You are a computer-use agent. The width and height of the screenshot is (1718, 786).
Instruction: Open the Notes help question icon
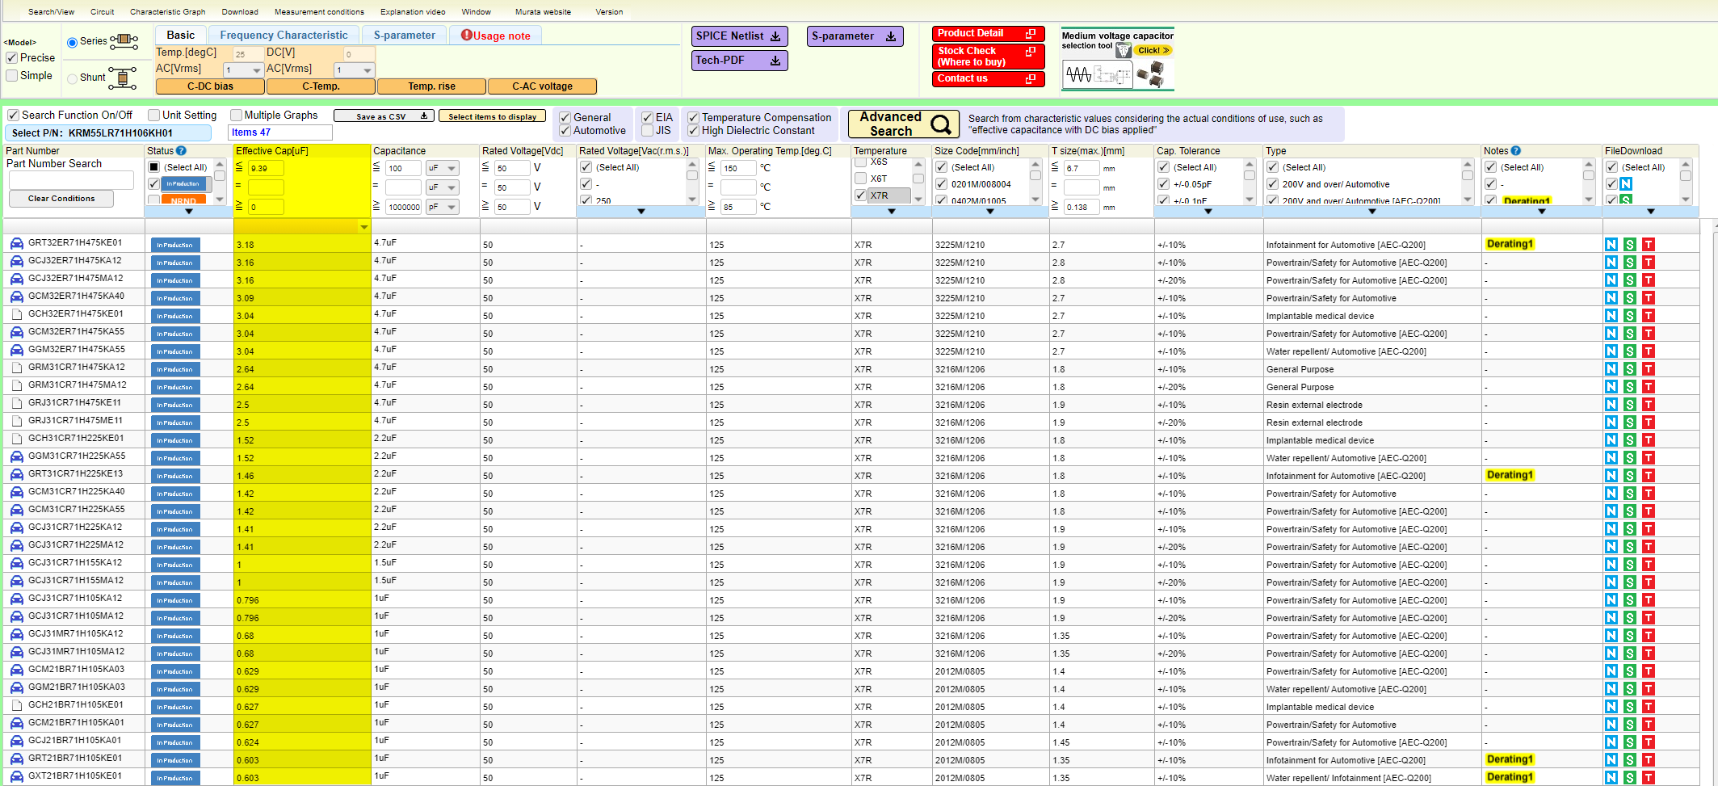point(1516,151)
